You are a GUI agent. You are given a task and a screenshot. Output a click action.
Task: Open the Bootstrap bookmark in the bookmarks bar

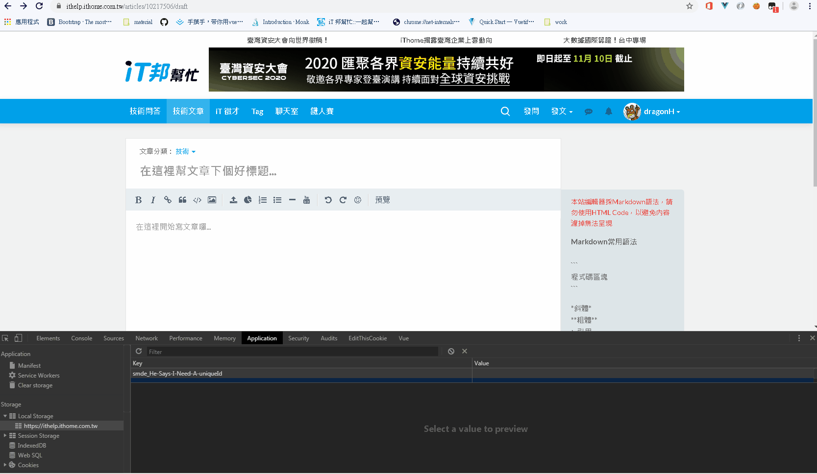pos(79,22)
